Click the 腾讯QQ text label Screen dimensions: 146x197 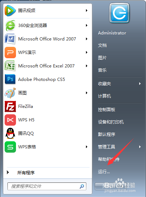pos(26,133)
